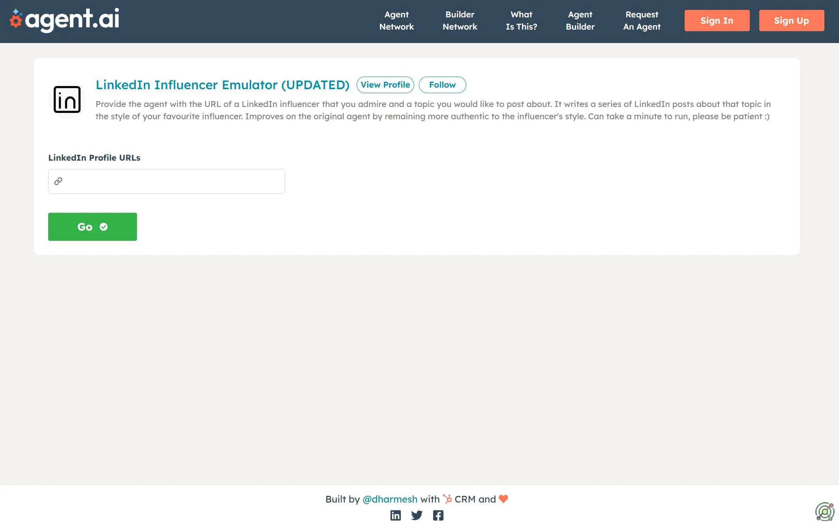Click the Sign In button

(x=717, y=21)
